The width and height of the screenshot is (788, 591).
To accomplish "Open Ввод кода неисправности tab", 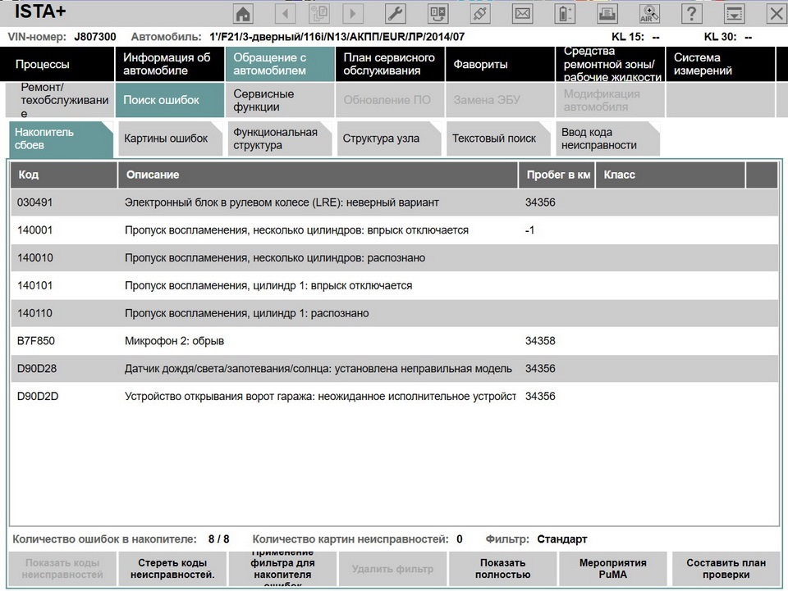I will pos(608,139).
